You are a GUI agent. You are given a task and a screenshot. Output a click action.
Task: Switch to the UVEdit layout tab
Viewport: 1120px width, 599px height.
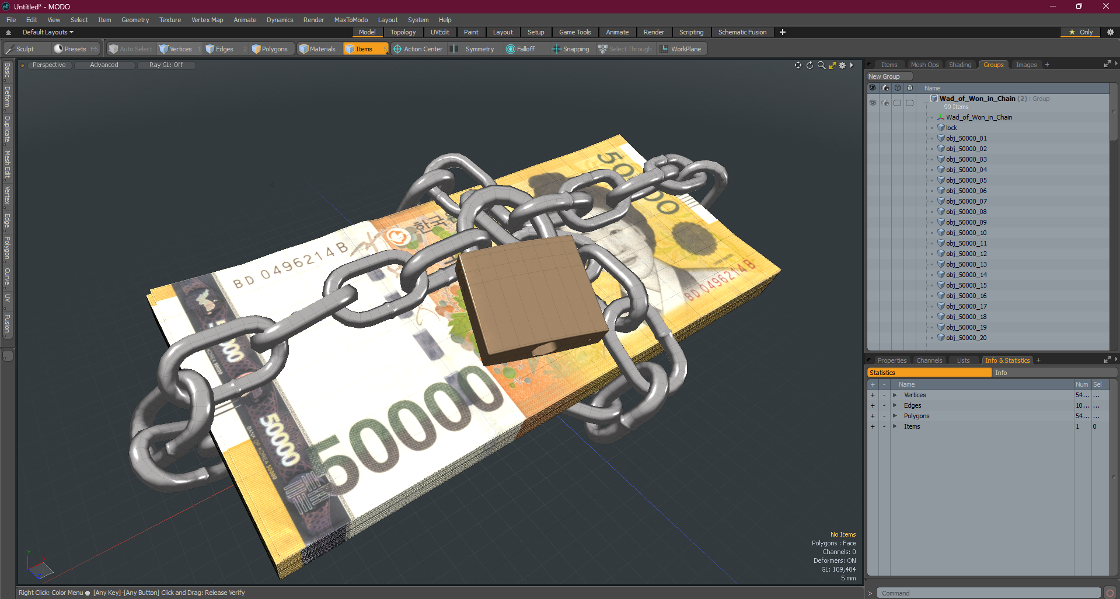(x=439, y=32)
